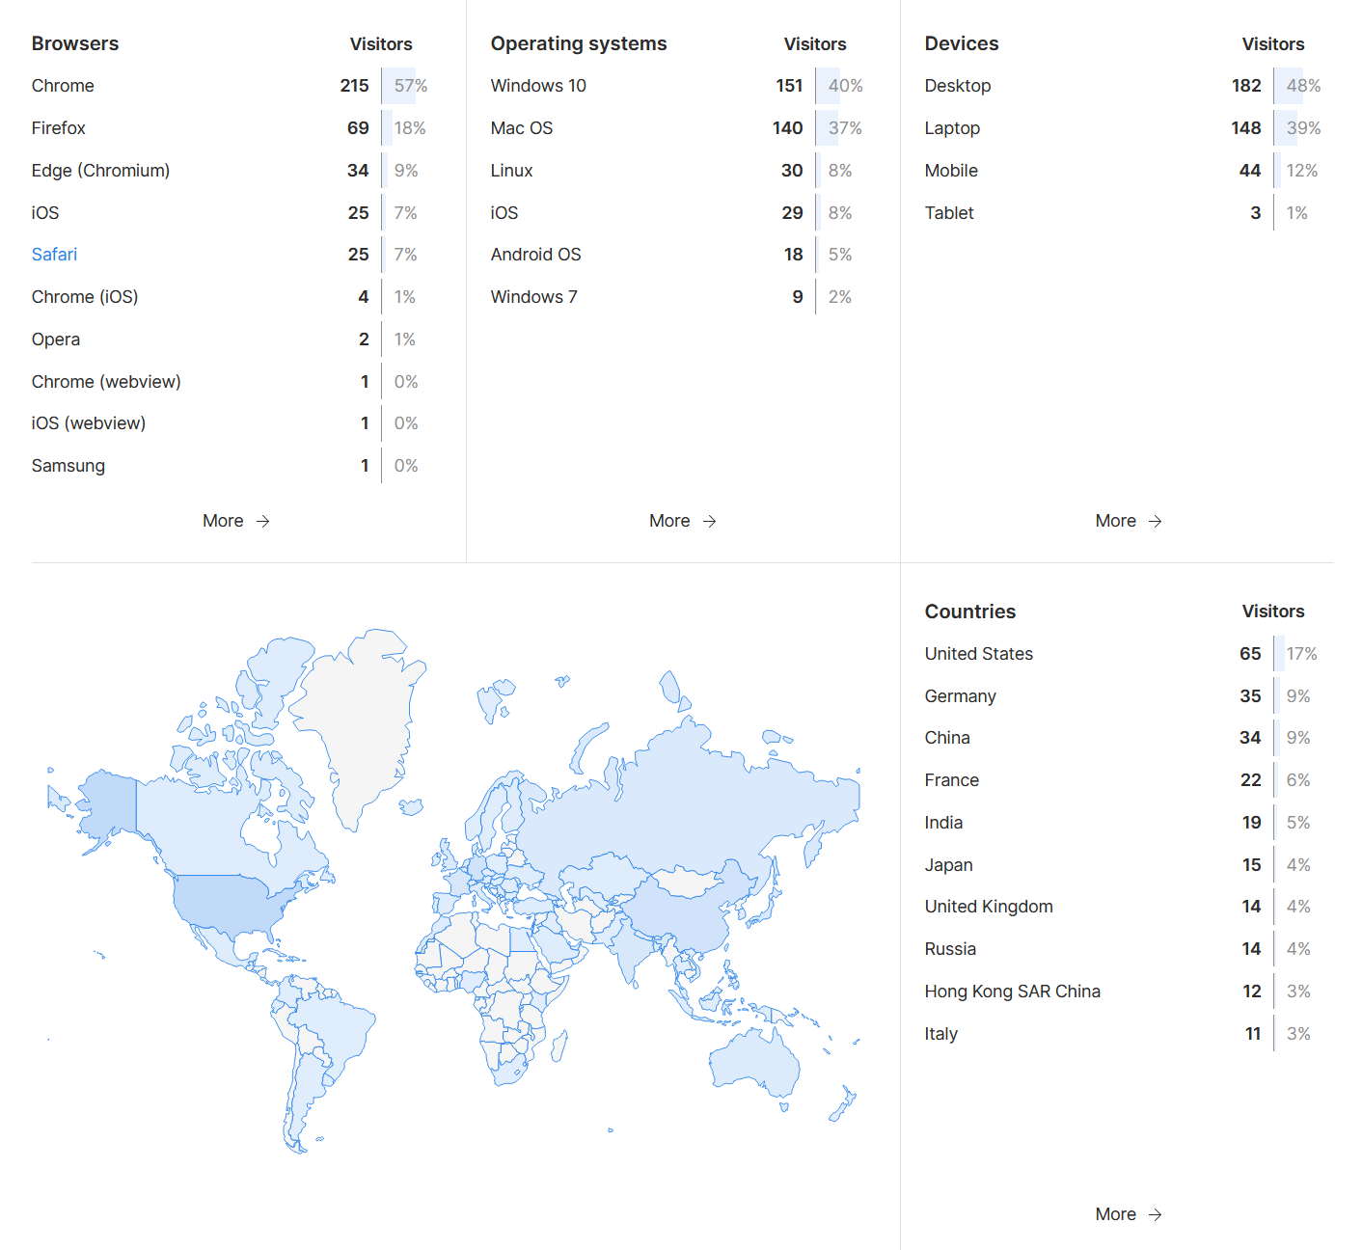Select Germany in the Countries list
The width and height of the screenshot is (1362, 1250).
[961, 696]
